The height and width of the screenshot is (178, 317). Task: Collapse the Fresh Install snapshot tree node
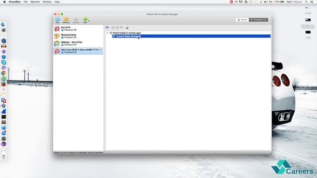pyautogui.click(x=107, y=33)
